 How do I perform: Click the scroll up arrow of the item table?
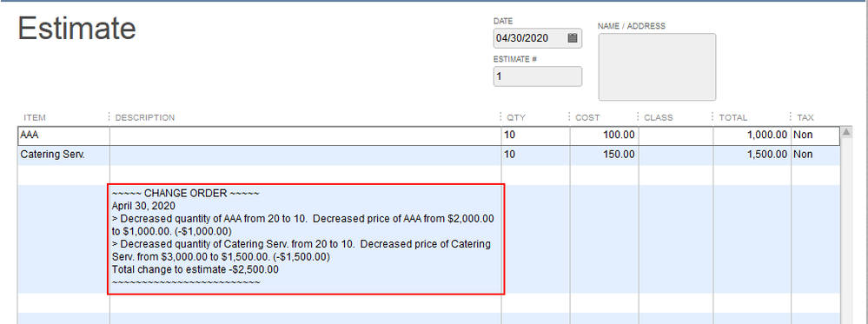click(845, 132)
